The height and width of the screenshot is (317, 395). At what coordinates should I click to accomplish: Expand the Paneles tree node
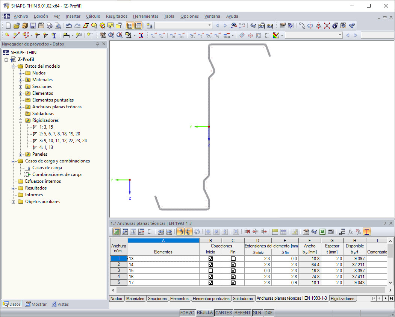click(x=20, y=155)
